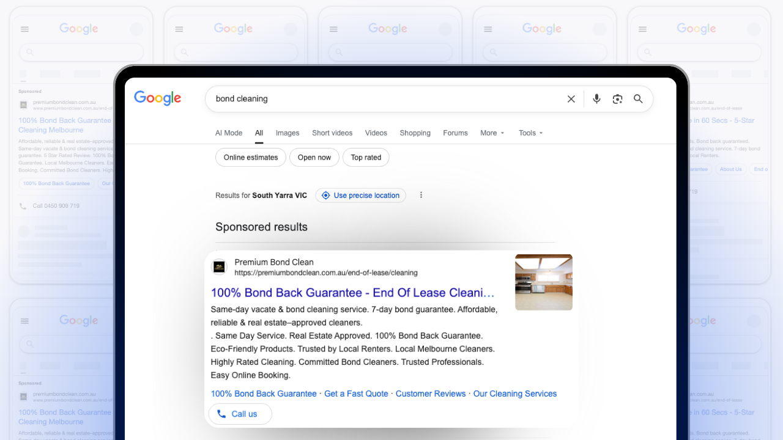Image resolution: width=783 pixels, height=440 pixels.
Task: Switch to Forums tab
Action: click(x=455, y=133)
